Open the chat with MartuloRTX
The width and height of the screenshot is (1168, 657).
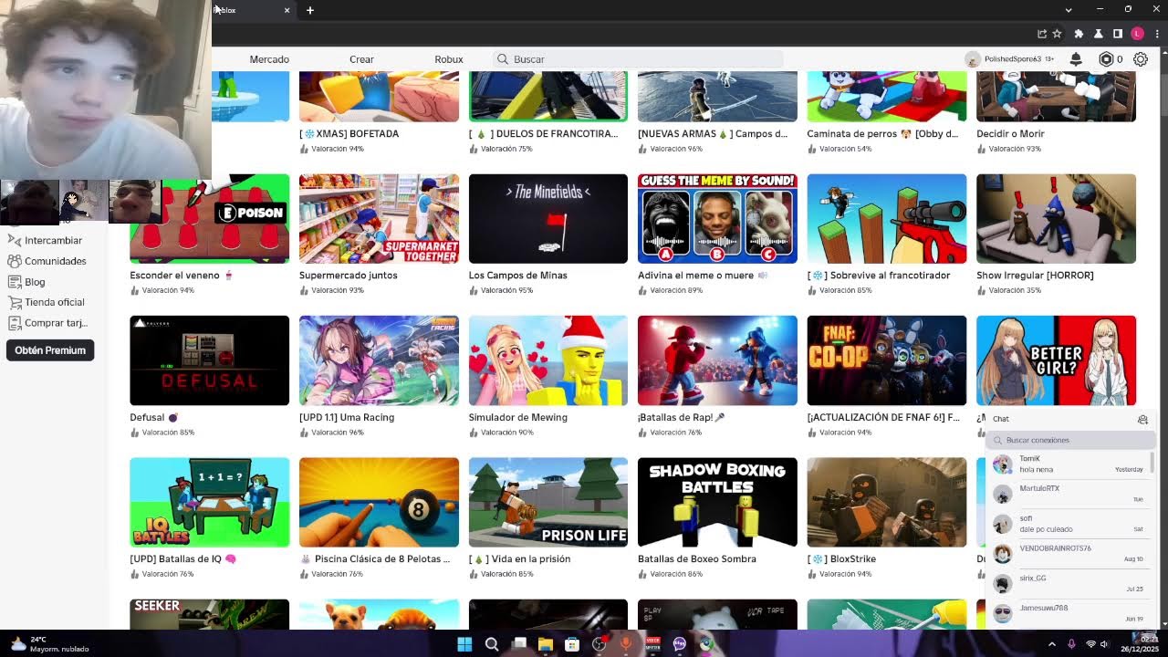[1069, 494]
